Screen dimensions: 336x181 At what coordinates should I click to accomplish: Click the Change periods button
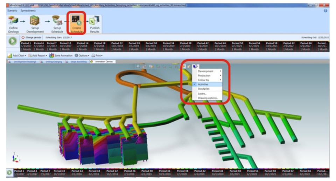(31, 37)
